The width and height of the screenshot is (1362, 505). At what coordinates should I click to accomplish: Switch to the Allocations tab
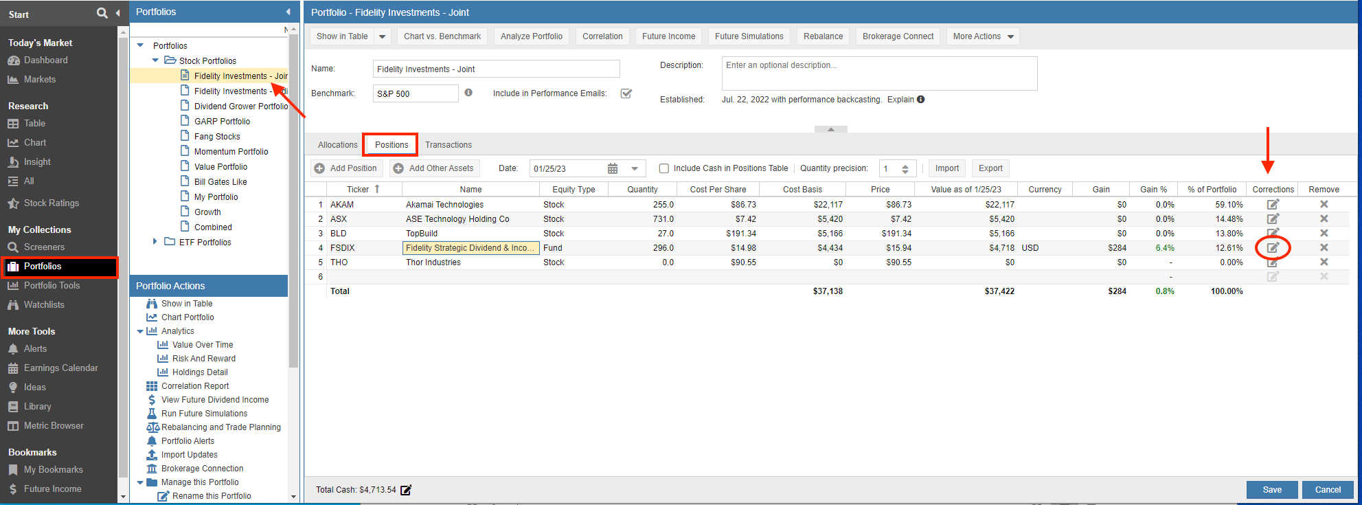tap(337, 145)
